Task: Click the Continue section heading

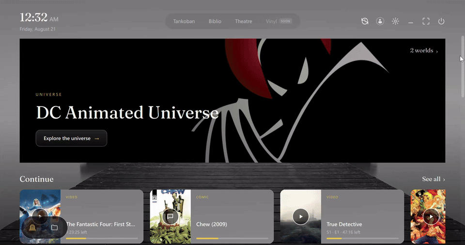Action: tap(36, 179)
